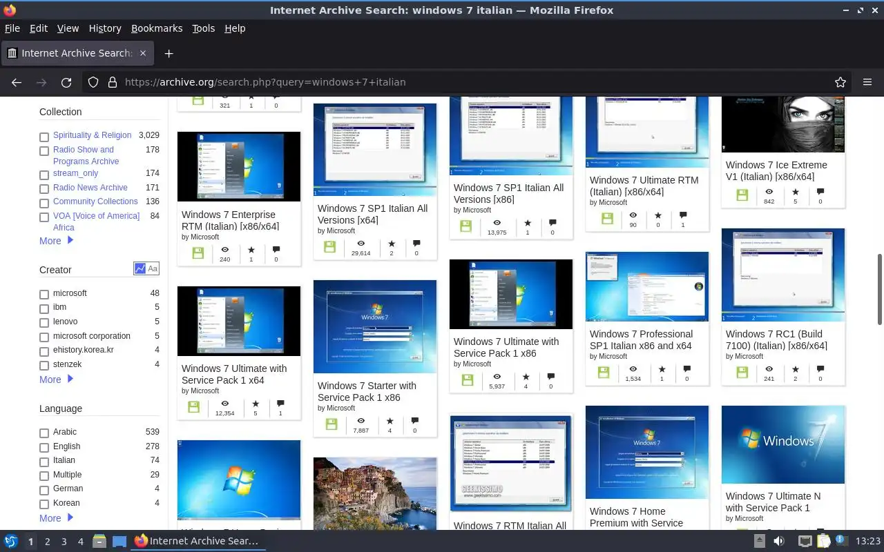884x552 pixels.
Task: Open the system start menu in taskbar
Action: tap(11, 542)
